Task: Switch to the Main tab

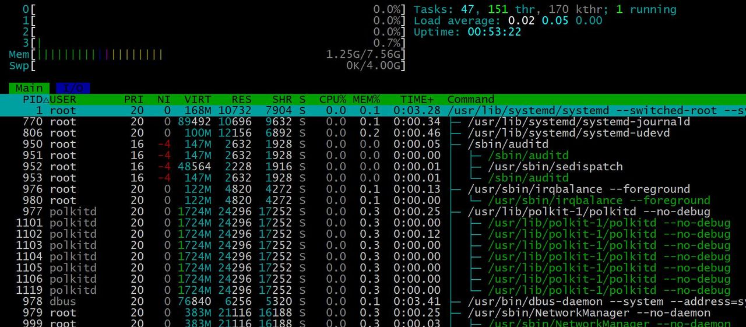Action: pyautogui.click(x=29, y=88)
